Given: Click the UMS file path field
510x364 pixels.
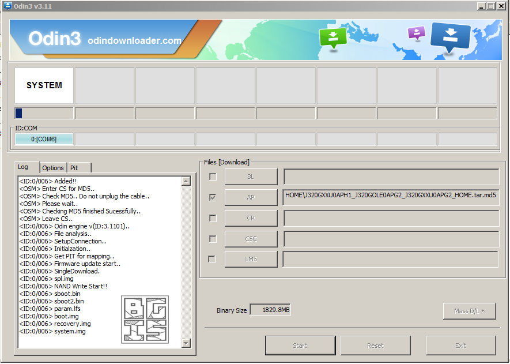Looking at the screenshot, I should pyautogui.click(x=390, y=259).
